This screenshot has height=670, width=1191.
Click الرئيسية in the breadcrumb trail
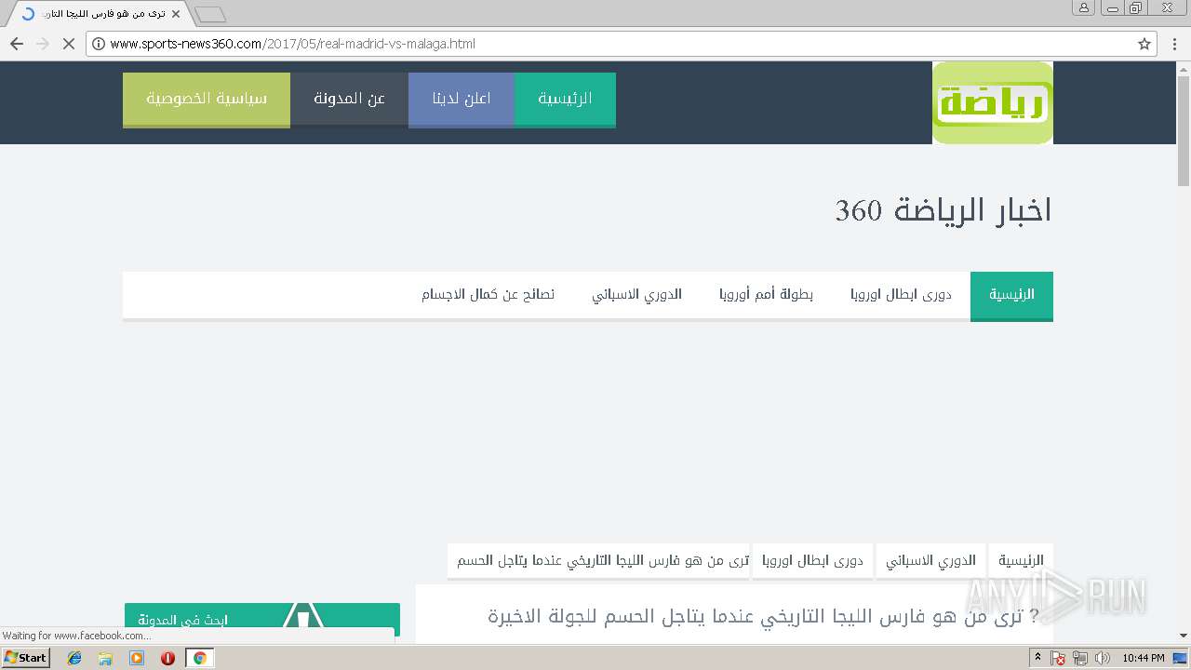click(x=1021, y=560)
